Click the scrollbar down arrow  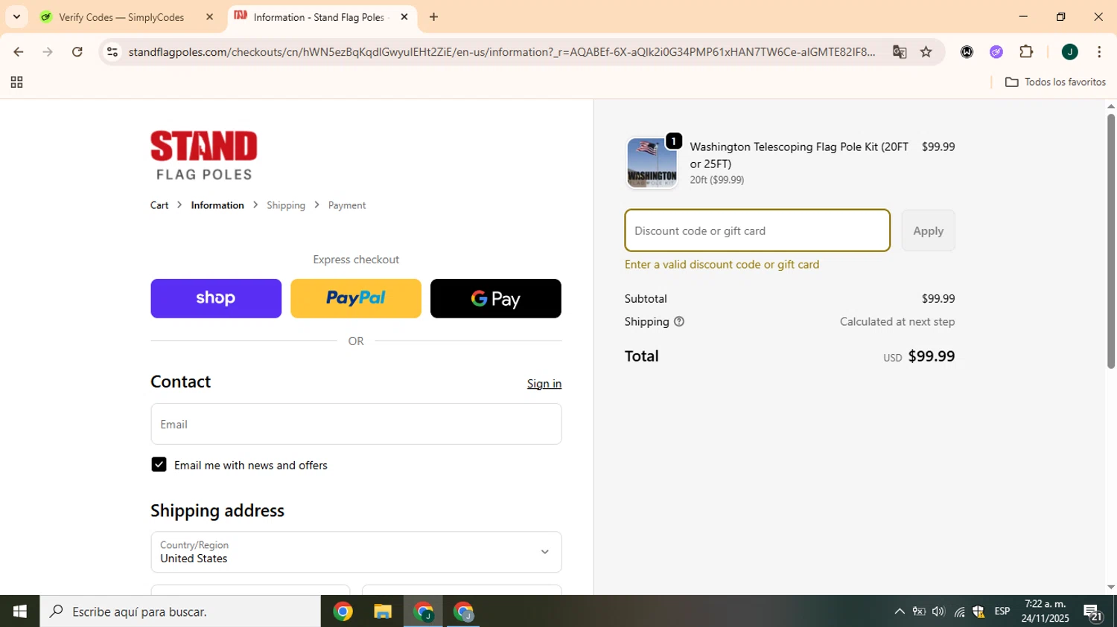pos(1111,588)
